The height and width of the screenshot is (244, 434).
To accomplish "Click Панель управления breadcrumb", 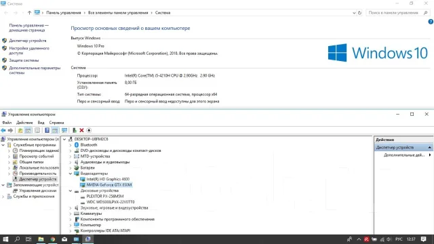I will (x=64, y=13).
